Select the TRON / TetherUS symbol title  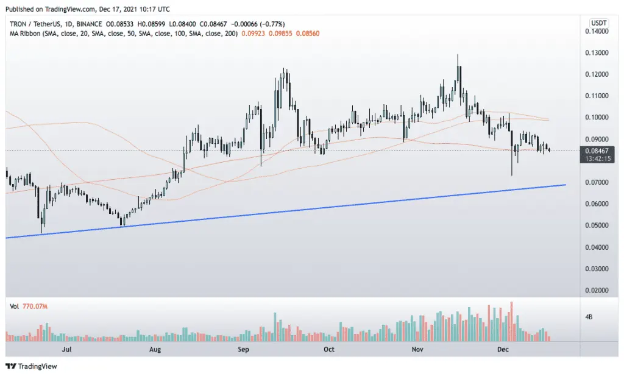(x=34, y=24)
